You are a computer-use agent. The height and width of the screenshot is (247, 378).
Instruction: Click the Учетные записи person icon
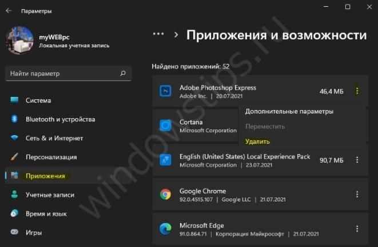point(14,195)
